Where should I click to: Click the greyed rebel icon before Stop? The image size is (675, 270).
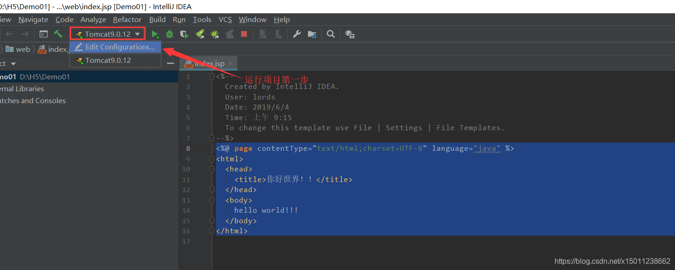(230, 34)
